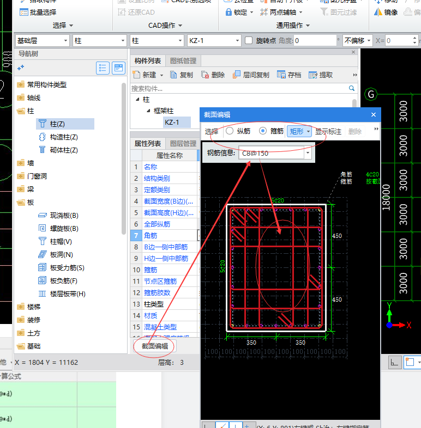The image size is (421, 428).
Task: Click 图元过滤 filter icon
Action: point(324,13)
